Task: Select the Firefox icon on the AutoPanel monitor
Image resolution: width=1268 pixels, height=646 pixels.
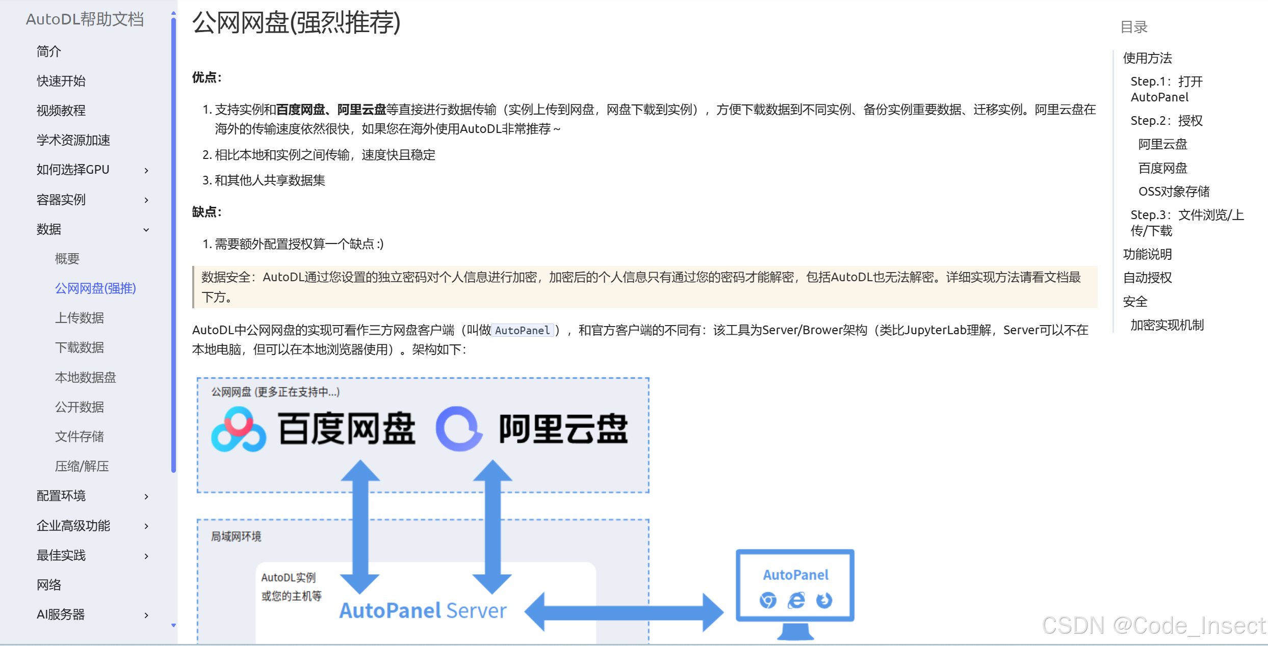Action: click(x=824, y=601)
